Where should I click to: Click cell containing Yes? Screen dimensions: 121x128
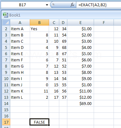point(39,29)
